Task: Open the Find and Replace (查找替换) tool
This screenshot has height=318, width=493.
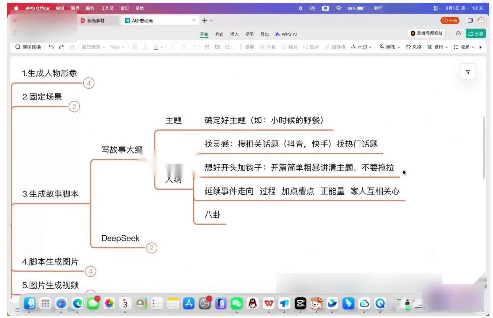Action: 28,47
